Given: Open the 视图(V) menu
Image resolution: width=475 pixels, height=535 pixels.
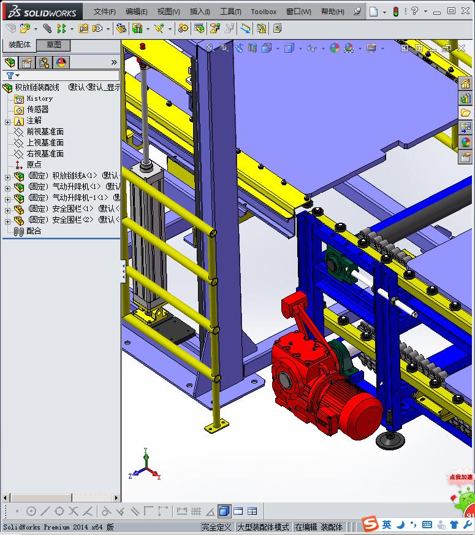Looking at the screenshot, I should (169, 12).
